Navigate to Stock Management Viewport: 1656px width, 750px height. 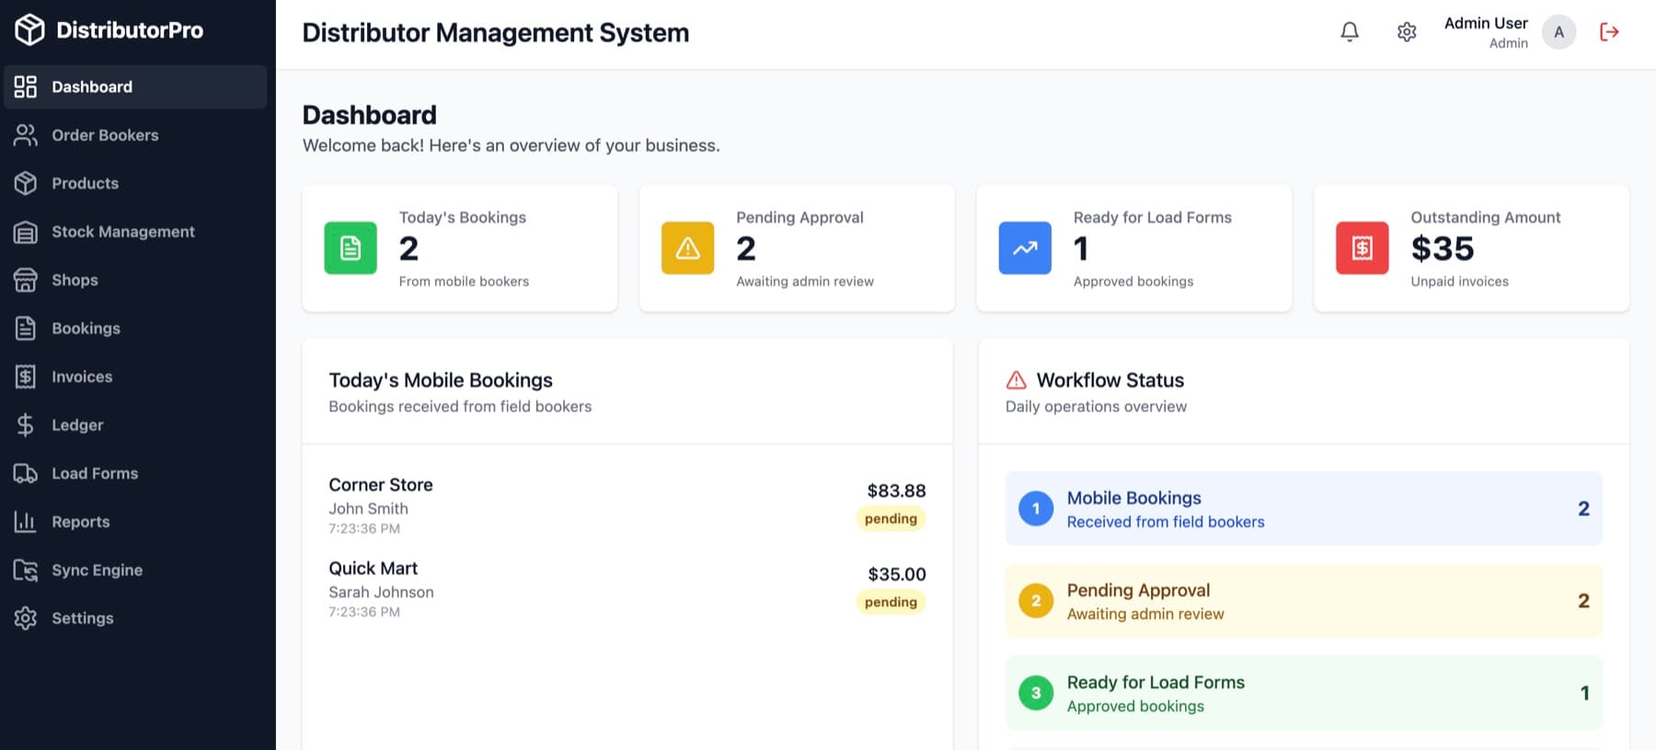(135, 232)
